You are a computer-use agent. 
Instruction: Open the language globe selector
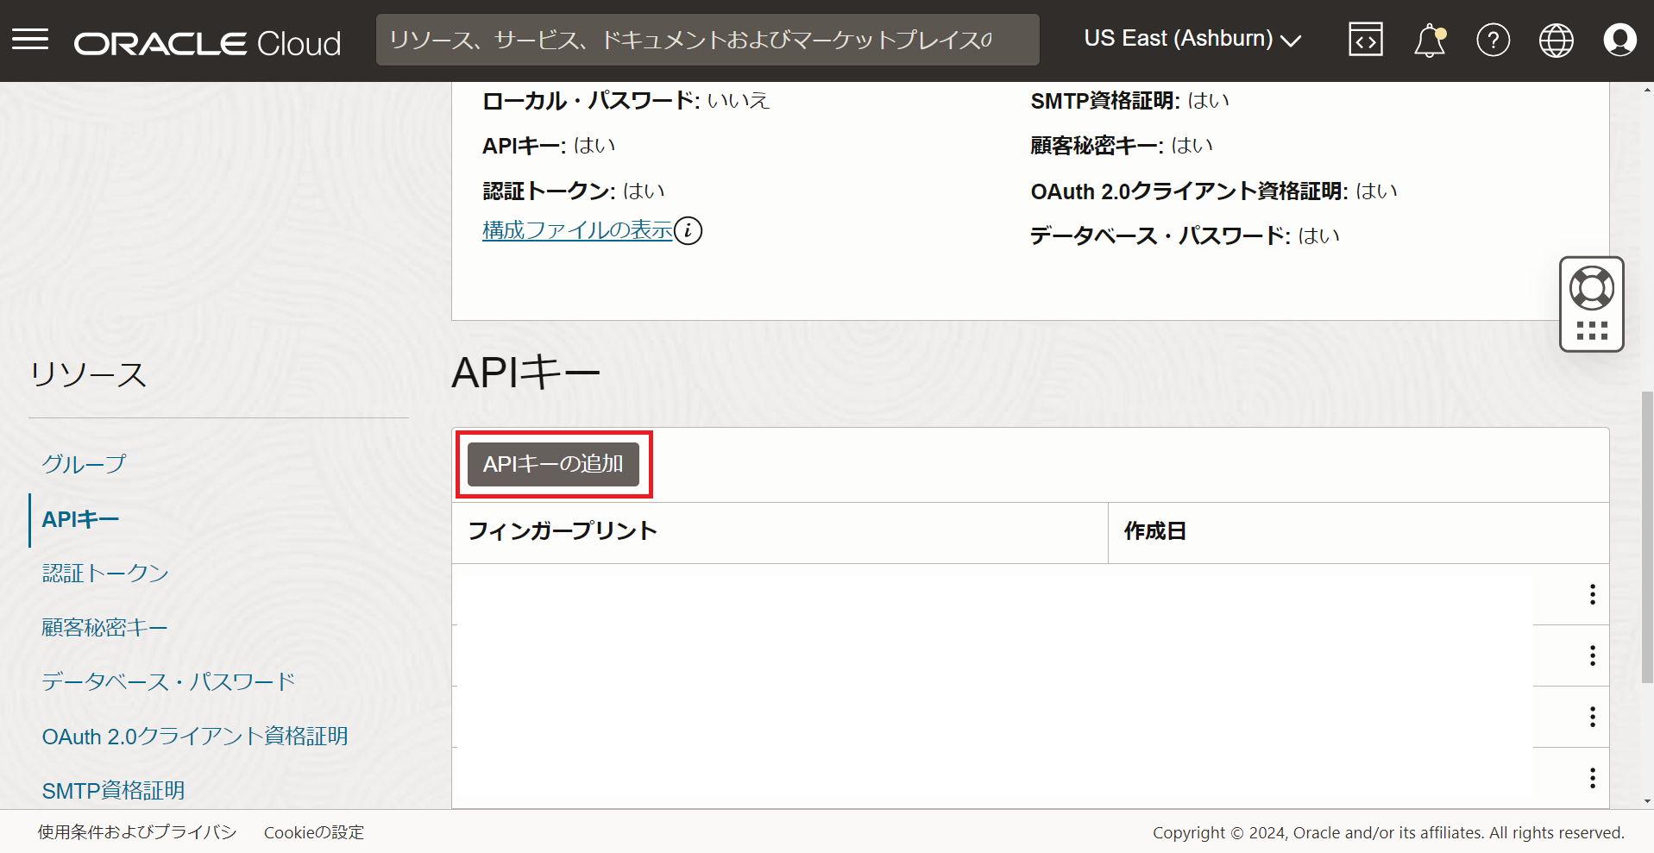click(1556, 40)
